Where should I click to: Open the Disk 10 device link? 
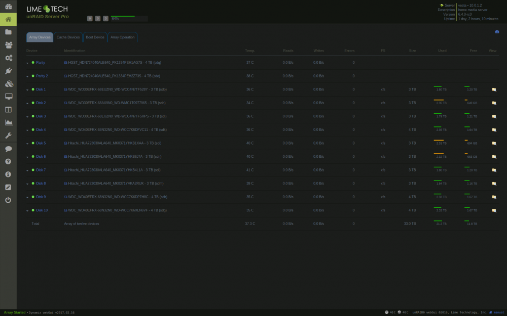point(42,210)
